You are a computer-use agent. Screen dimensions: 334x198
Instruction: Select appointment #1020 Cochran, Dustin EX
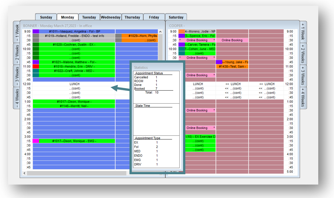point(74,45)
